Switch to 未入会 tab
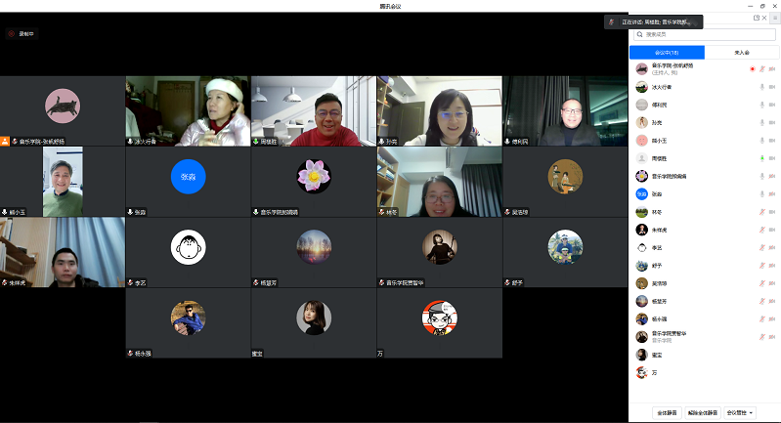 point(742,52)
